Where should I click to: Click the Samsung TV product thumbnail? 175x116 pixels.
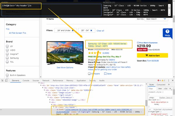click(x=65, y=53)
